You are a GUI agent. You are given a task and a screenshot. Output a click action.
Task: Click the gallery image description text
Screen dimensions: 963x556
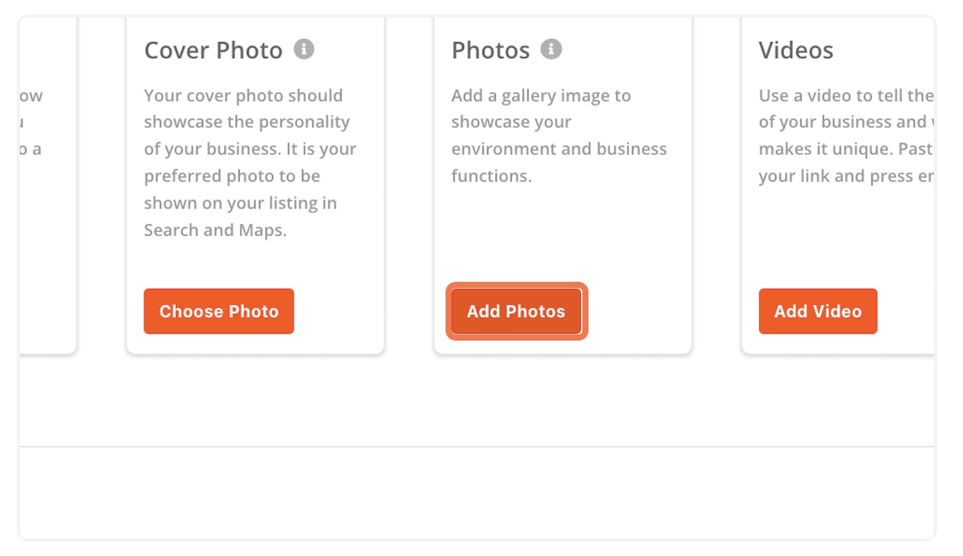559,136
